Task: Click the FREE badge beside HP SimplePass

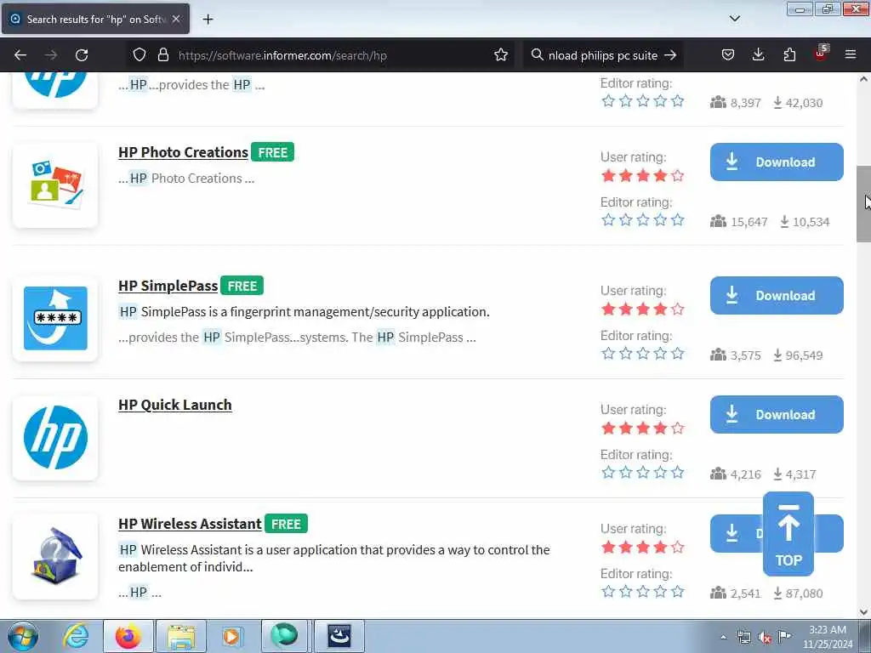Action: pos(242,286)
